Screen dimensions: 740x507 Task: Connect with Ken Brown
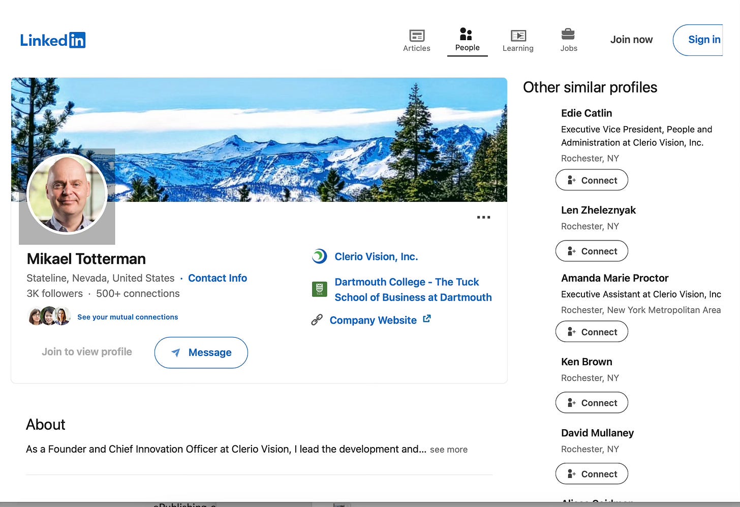(x=592, y=403)
